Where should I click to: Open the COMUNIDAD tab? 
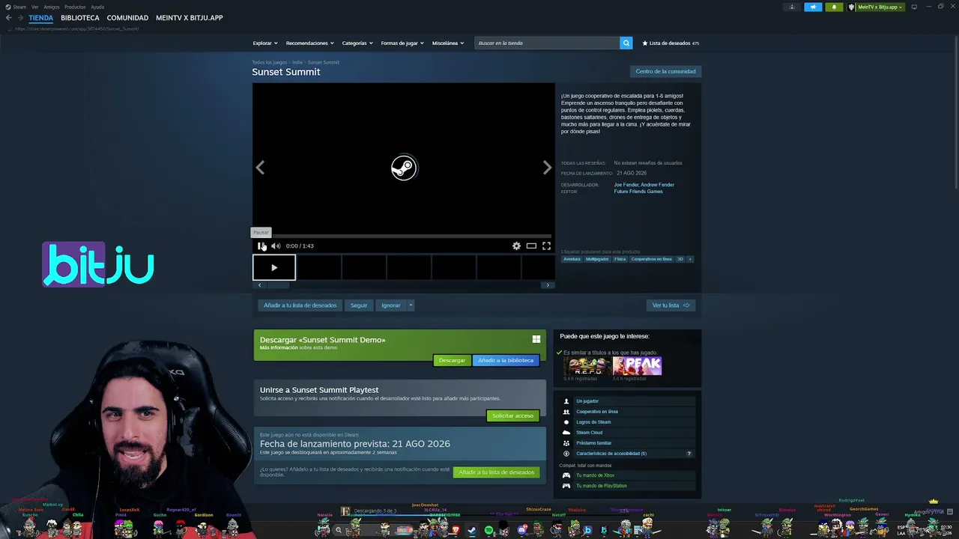click(x=127, y=18)
